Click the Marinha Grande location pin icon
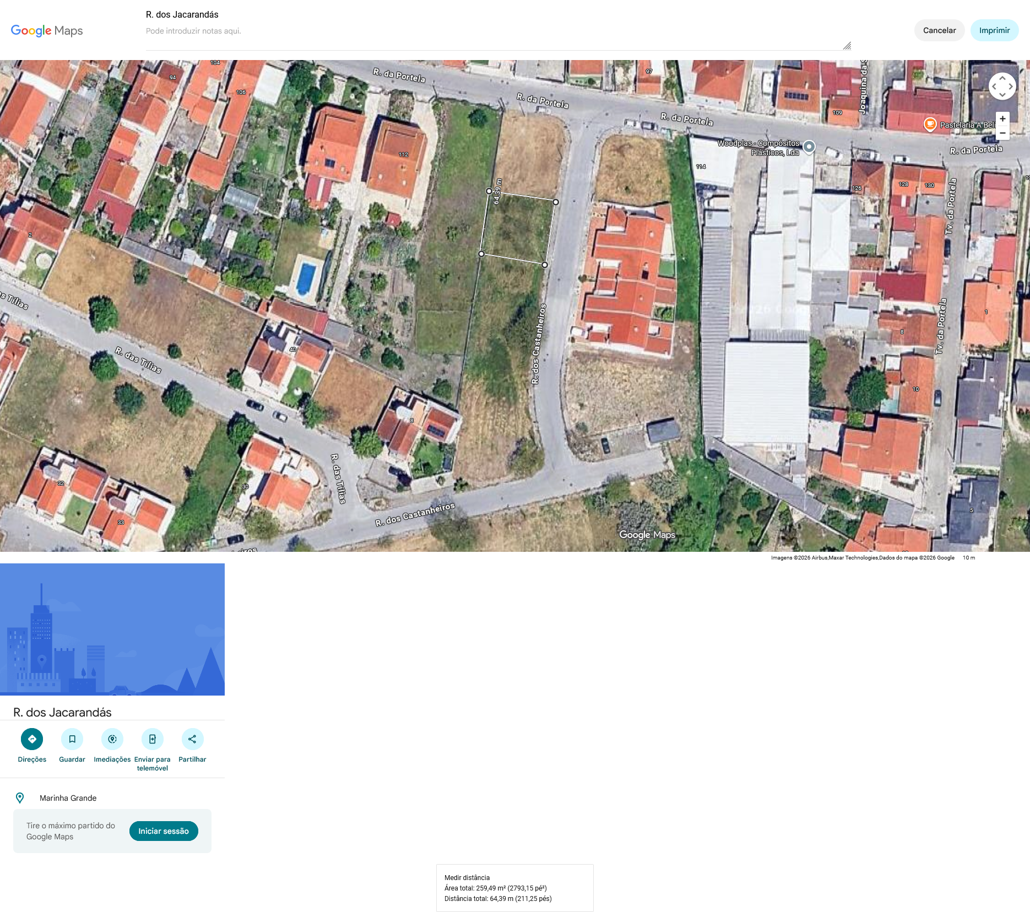 coord(20,798)
